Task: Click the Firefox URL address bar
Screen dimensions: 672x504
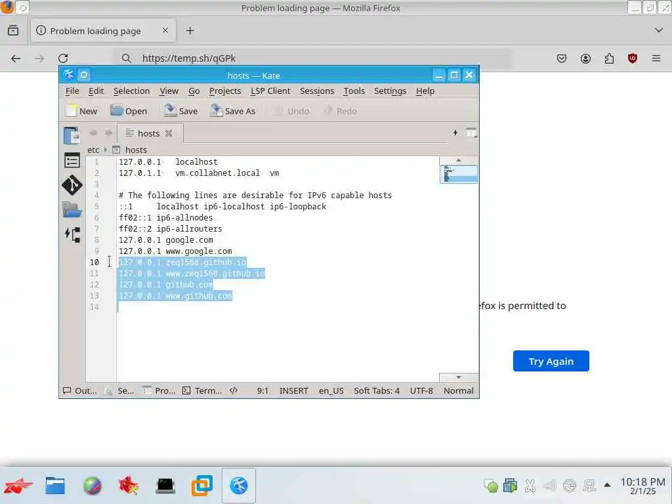Action: click(x=312, y=58)
